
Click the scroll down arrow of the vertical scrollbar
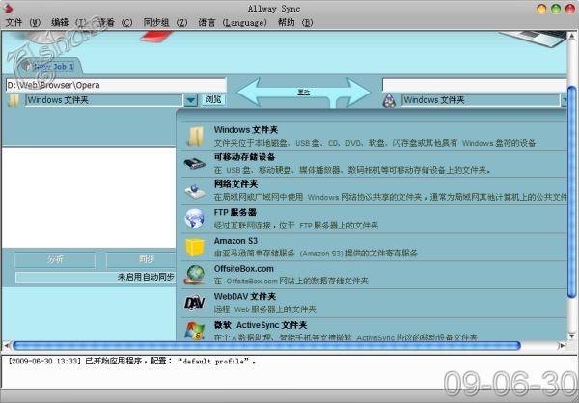click(x=572, y=336)
